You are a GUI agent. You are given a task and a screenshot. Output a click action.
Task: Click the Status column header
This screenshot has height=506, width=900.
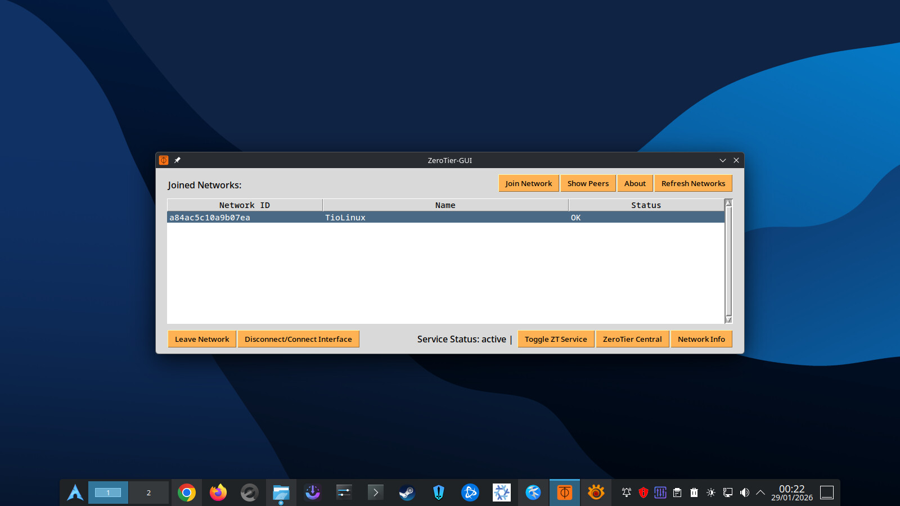pyautogui.click(x=646, y=205)
